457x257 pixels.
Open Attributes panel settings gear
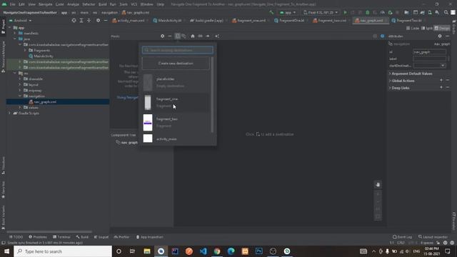tap(440, 36)
